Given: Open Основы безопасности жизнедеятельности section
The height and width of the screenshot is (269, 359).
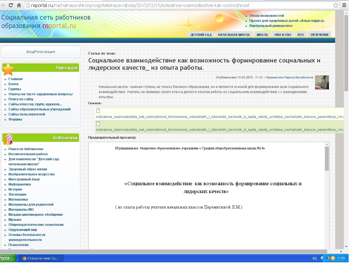Looking at the screenshot, I should pos(27,237).
